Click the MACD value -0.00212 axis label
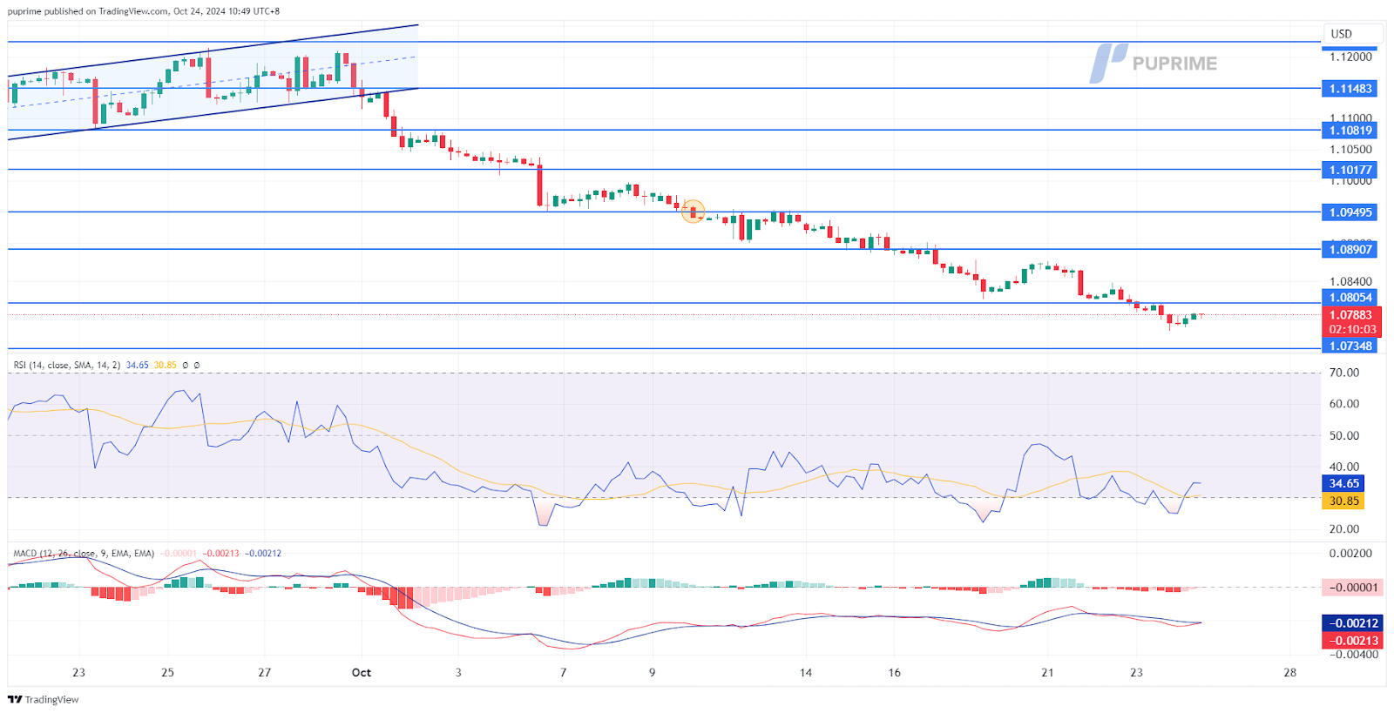The height and width of the screenshot is (713, 1394). click(1352, 623)
